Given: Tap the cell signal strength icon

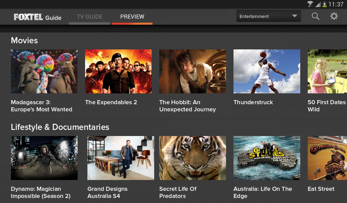Looking at the screenshot, I should (x=318, y=4).
